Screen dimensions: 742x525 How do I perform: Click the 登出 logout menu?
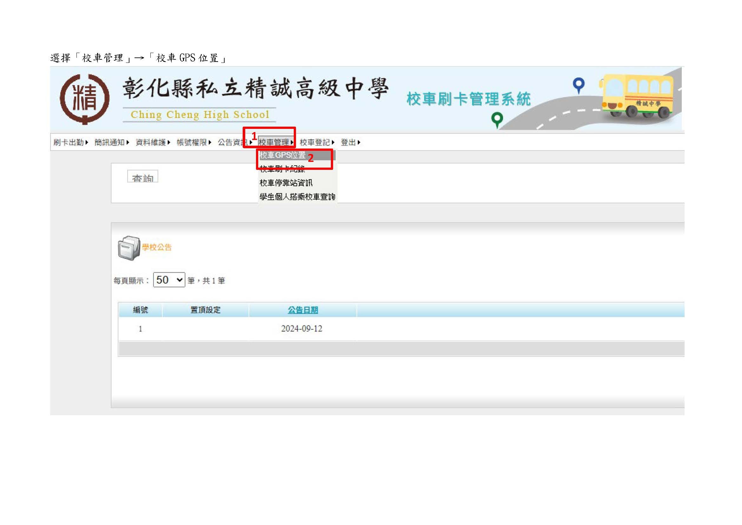(348, 143)
